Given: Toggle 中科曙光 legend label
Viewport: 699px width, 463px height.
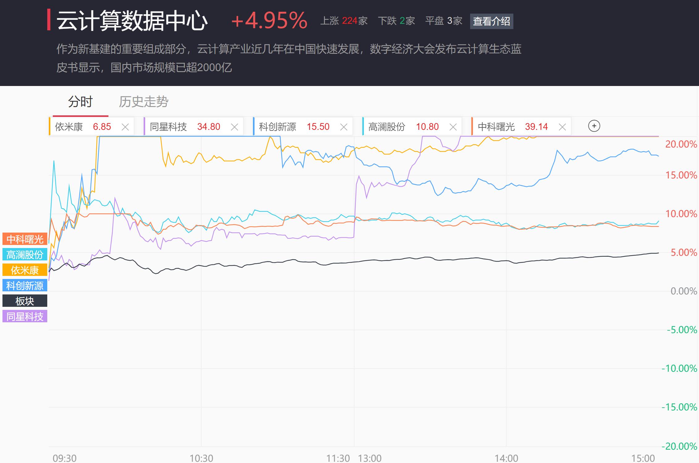Looking at the screenshot, I should (25, 239).
